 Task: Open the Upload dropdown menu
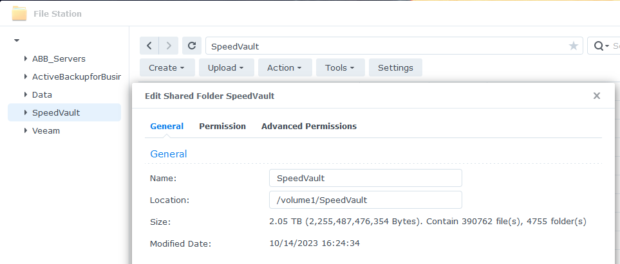click(226, 67)
